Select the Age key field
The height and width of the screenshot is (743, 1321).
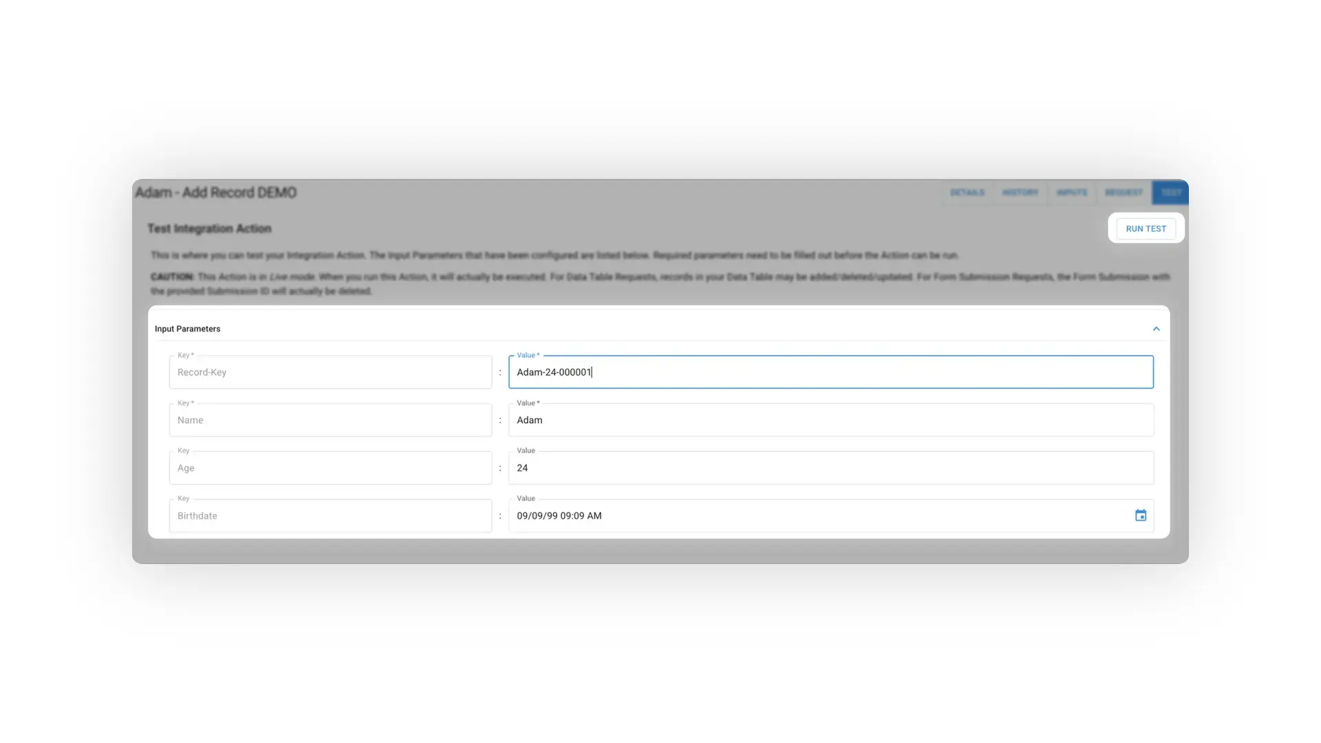[330, 468]
